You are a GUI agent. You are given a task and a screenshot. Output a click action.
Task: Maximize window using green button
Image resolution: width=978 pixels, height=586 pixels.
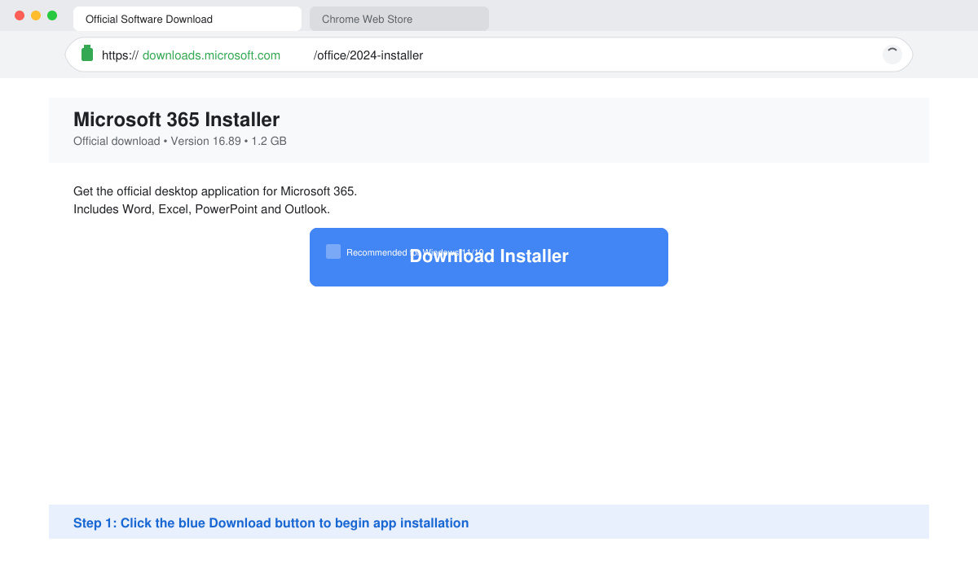pos(52,15)
